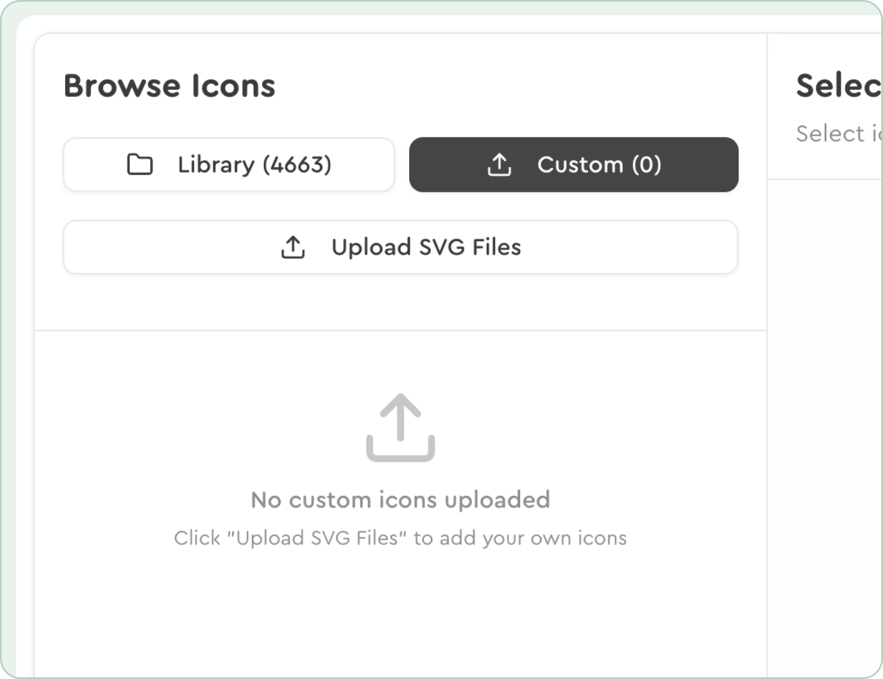The width and height of the screenshot is (883, 679).
Task: Click the empty right-side panel below the divider
Action: tap(824, 396)
